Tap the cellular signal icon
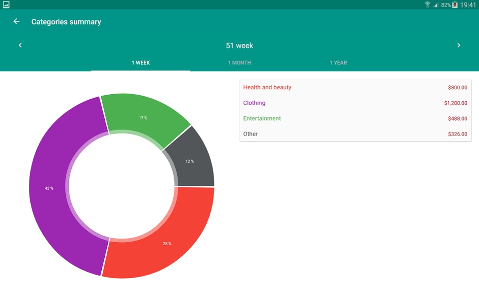The image size is (479, 299). pyautogui.click(x=436, y=5)
